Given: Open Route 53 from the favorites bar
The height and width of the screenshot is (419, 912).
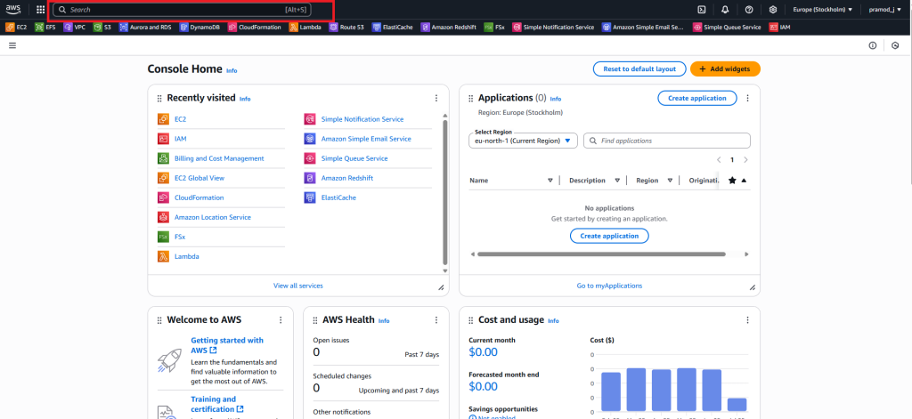Looking at the screenshot, I should [346, 27].
